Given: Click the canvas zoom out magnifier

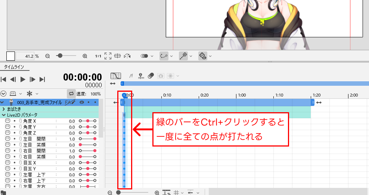Looking at the screenshot, I should point(47,56).
